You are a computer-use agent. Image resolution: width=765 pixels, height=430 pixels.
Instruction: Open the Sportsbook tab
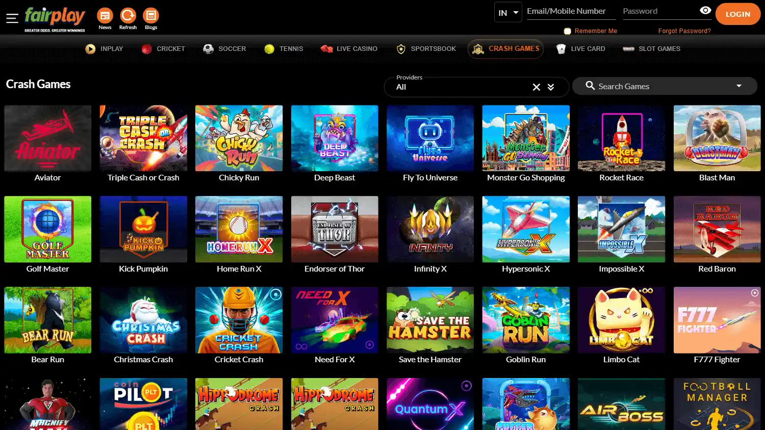(426, 49)
